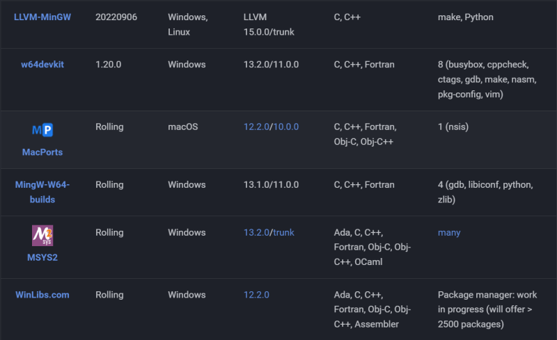Open the LLVM-MinGW link
The image size is (557, 340).
[x=42, y=17]
